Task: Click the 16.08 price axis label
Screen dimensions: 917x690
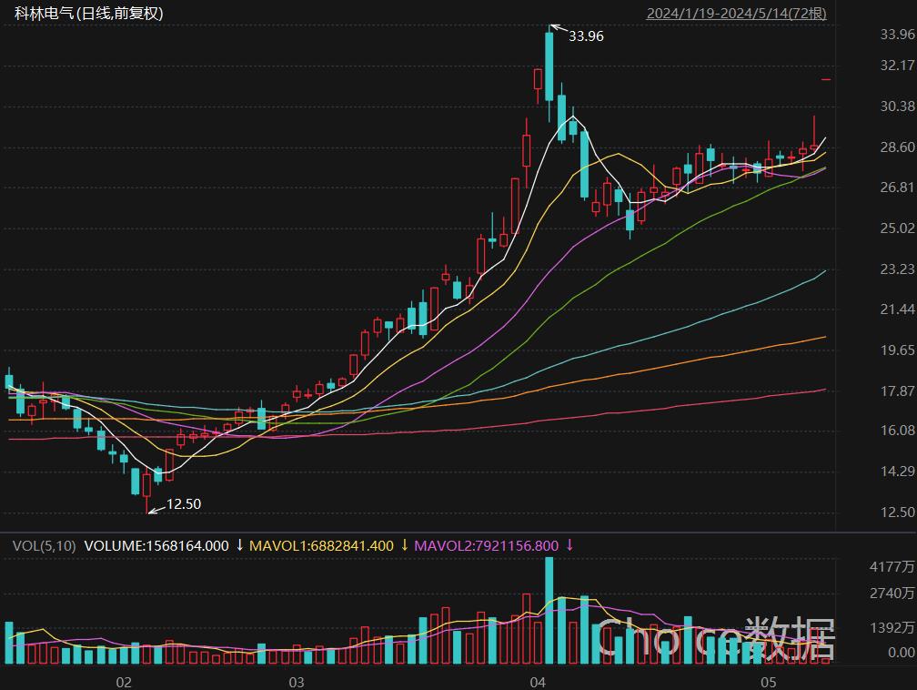Action: (897, 431)
